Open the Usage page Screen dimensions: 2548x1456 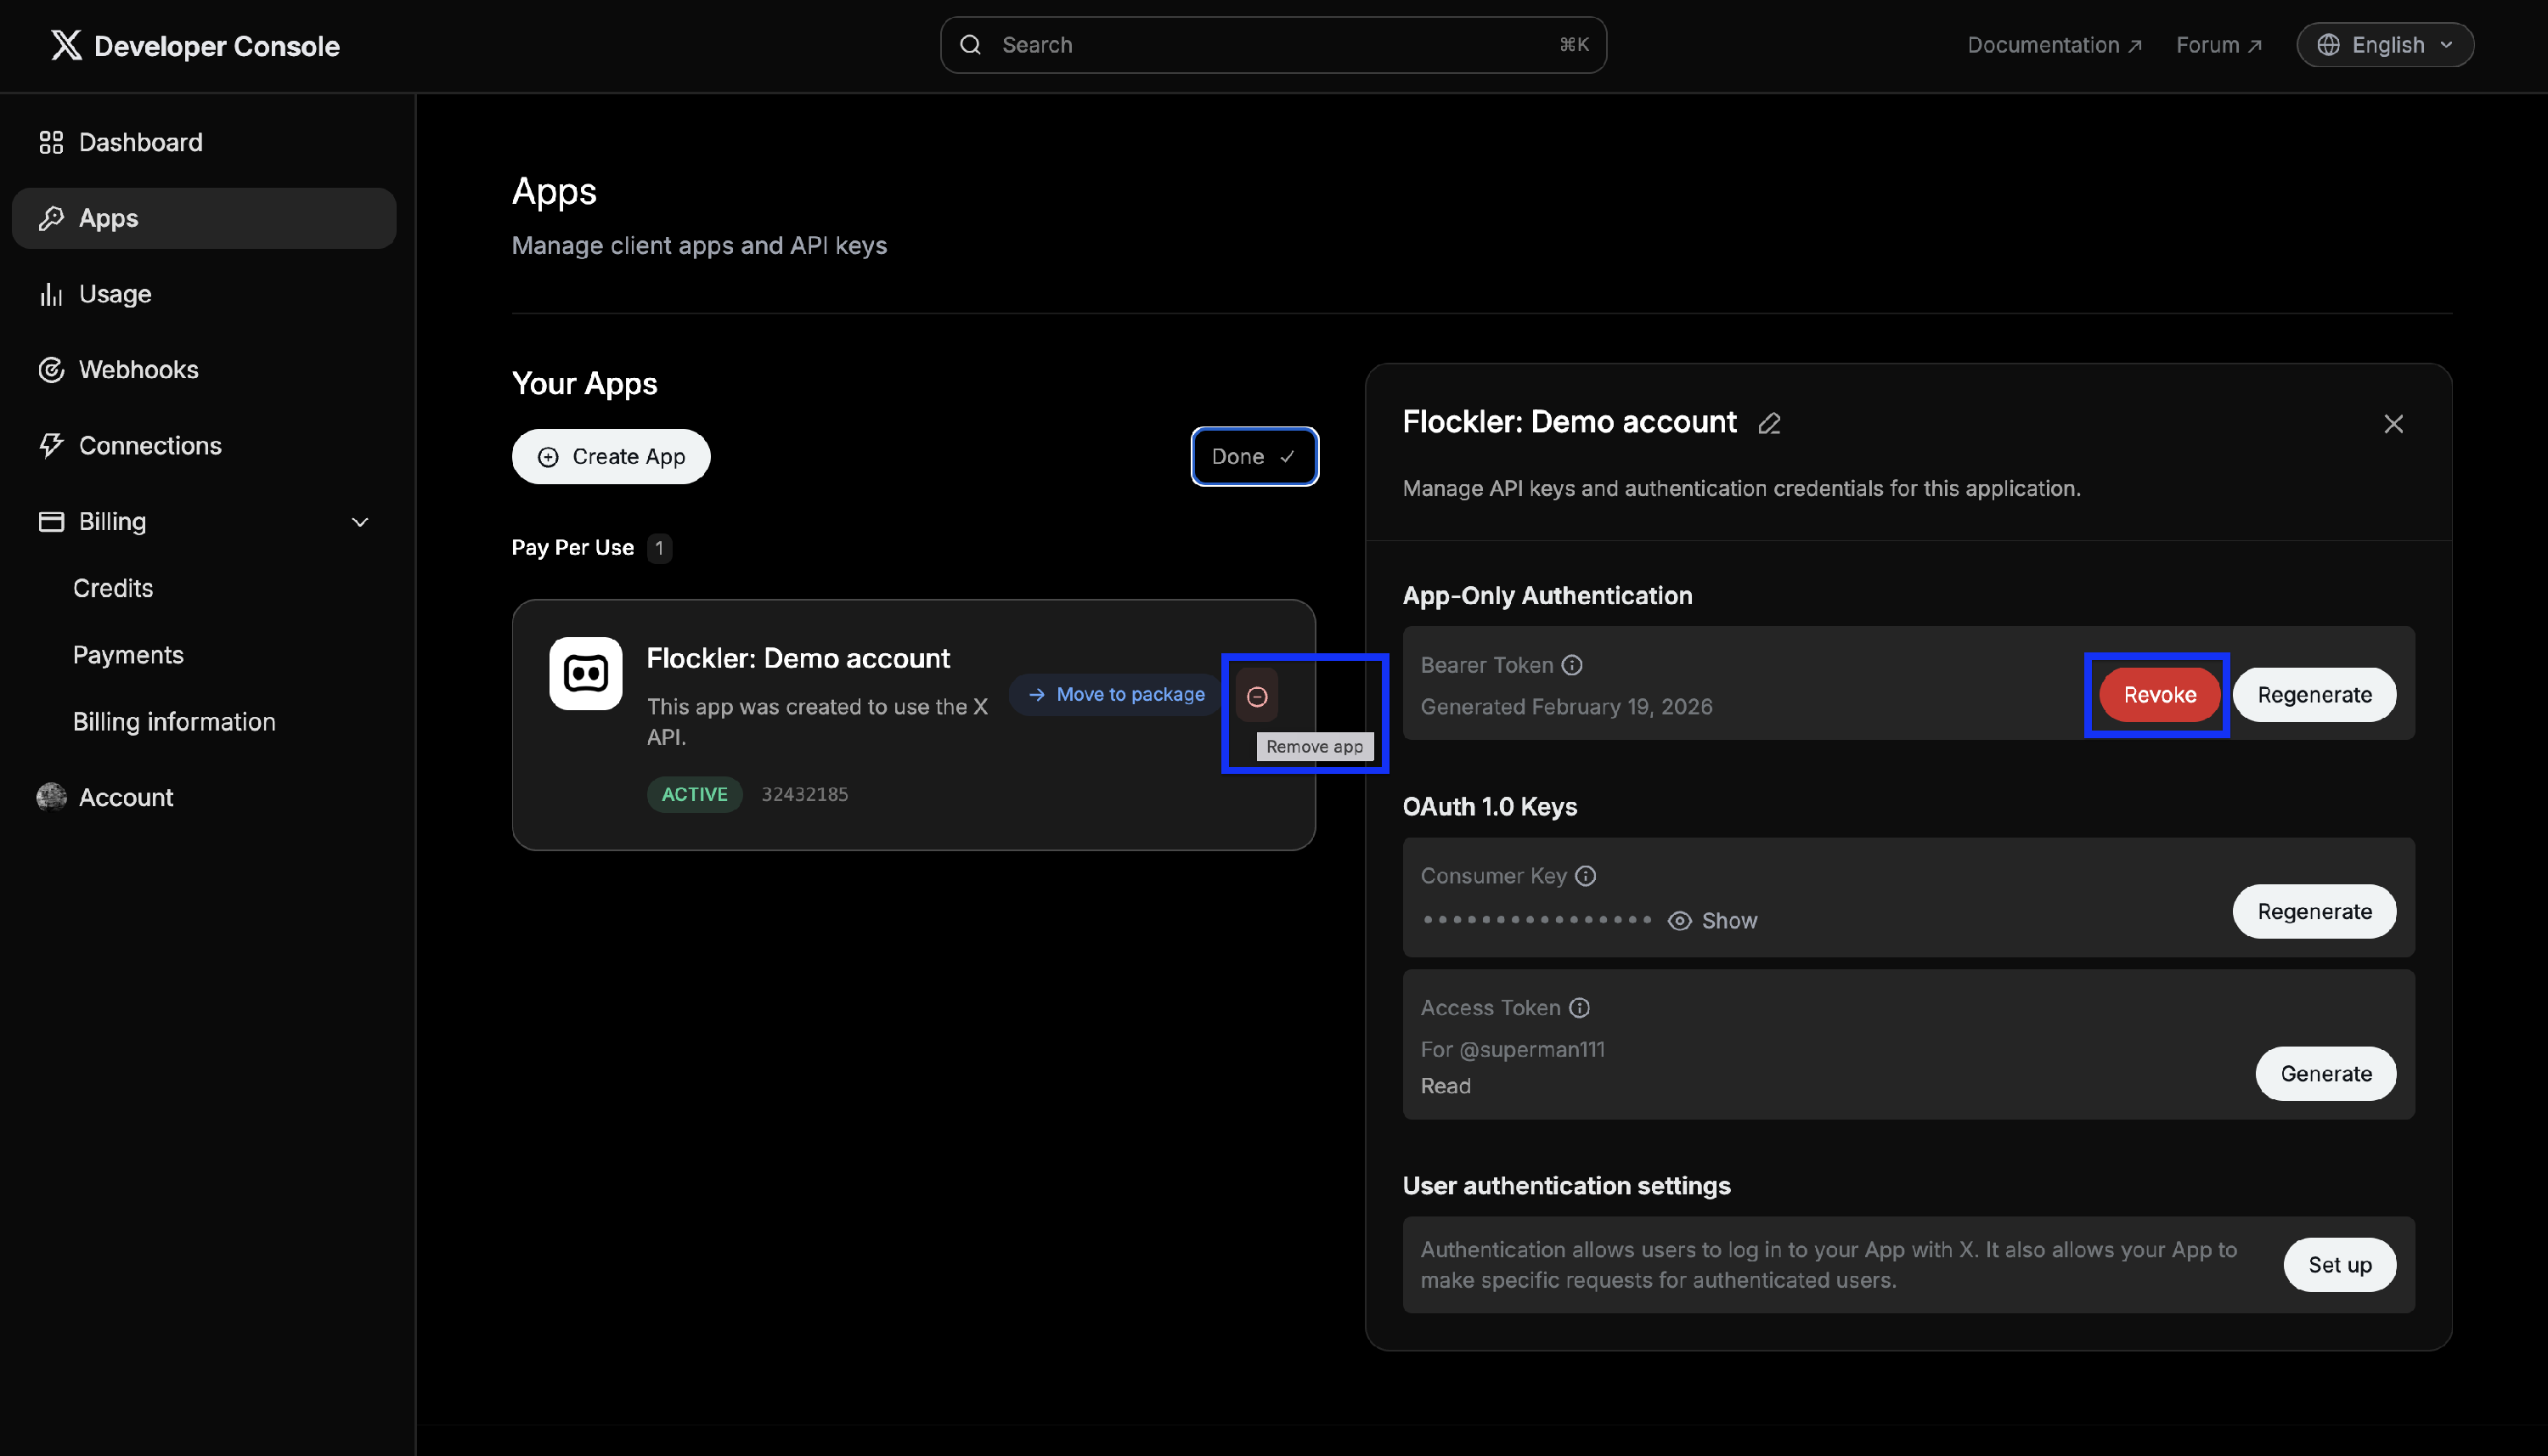115,294
